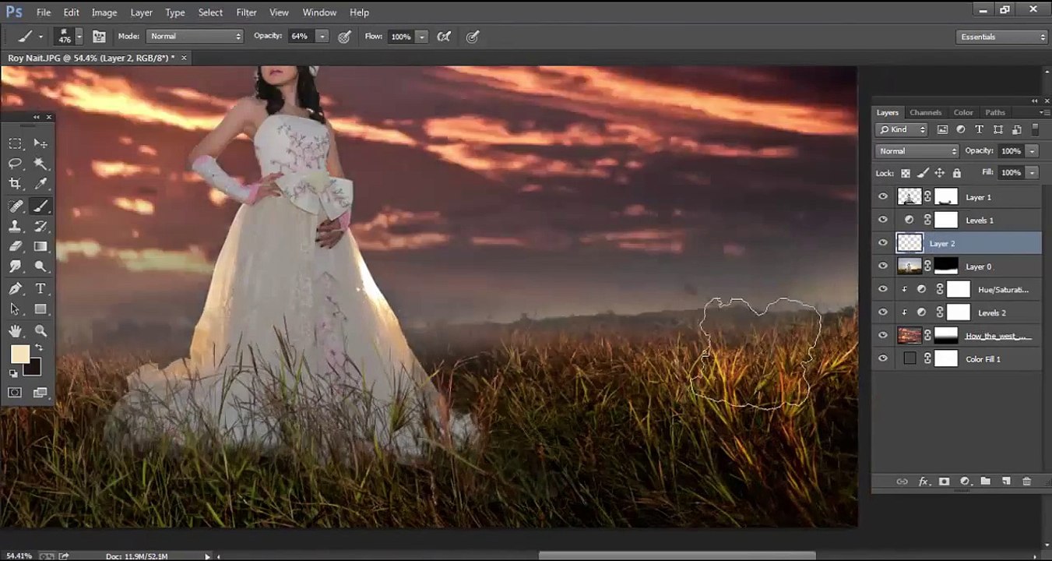The width and height of the screenshot is (1052, 561).
Task: Open the Select menu
Action: coord(210,12)
